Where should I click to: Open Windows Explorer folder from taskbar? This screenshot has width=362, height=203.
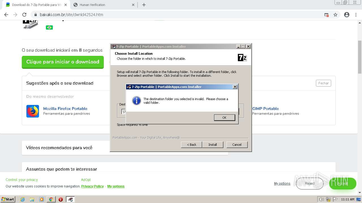32,199
